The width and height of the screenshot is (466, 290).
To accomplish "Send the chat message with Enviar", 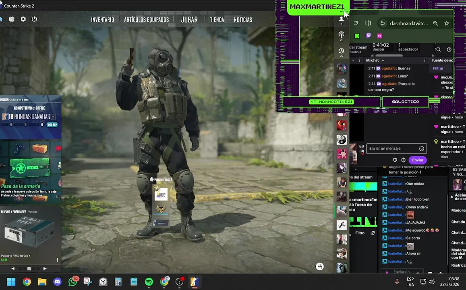I will click(x=418, y=160).
